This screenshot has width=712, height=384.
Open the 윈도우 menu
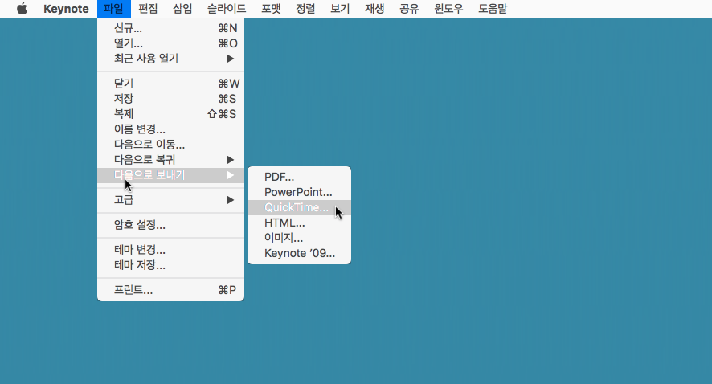coord(448,9)
